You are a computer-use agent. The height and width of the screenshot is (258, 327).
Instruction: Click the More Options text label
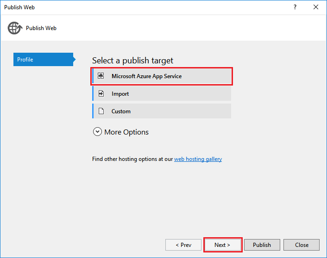coord(126,132)
